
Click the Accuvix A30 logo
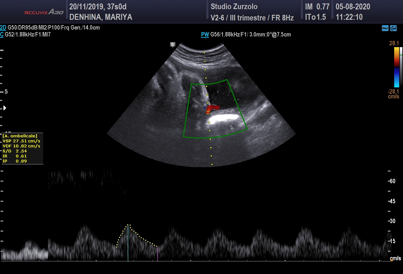[x=44, y=12]
